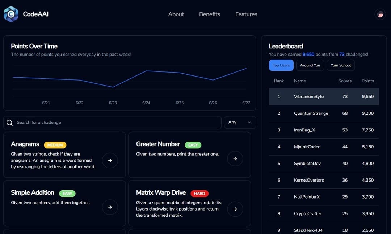This screenshot has height=234, width=391.
Task: Click the Points column header
Action: coord(368,81)
